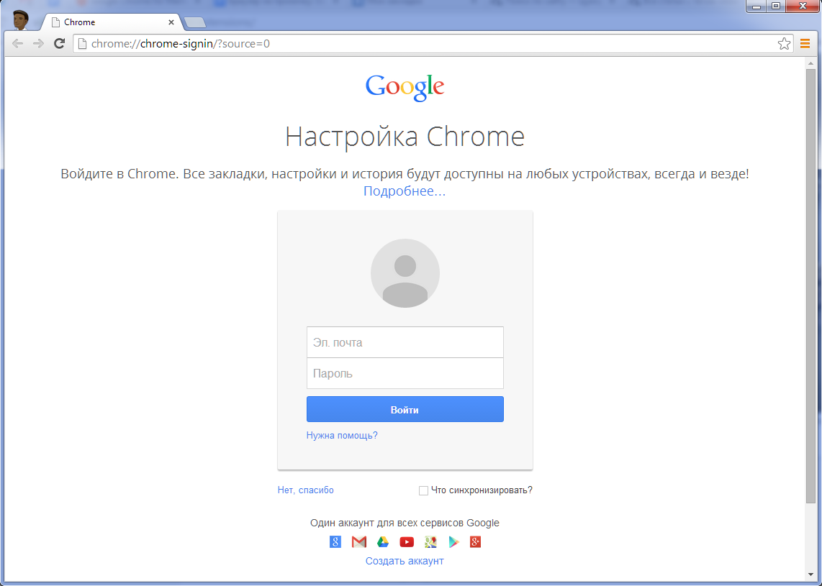The image size is (822, 586).
Task: Open a new browser tab
Action: [x=194, y=22]
